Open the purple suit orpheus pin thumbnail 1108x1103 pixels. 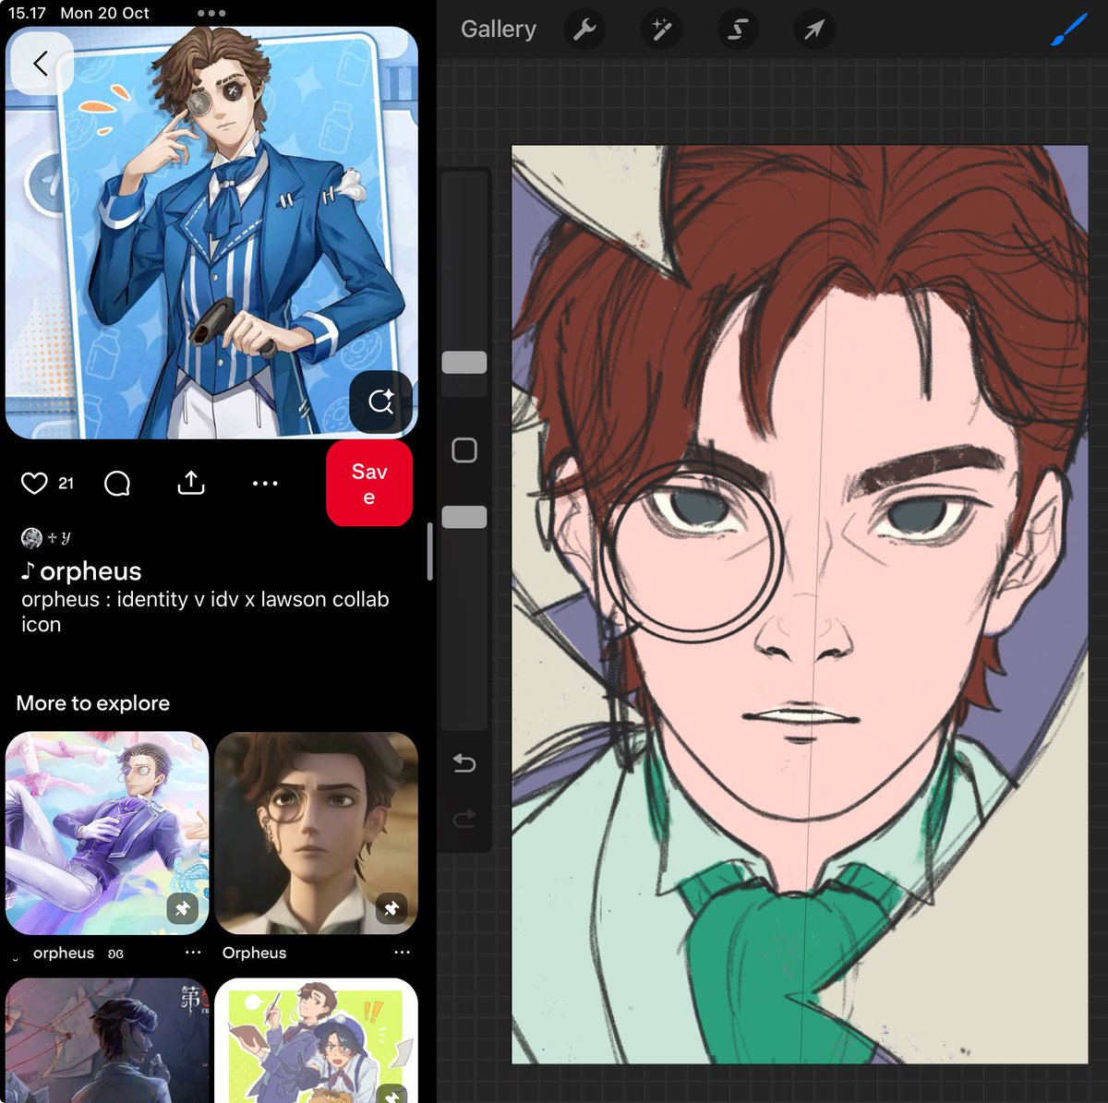pos(107,833)
